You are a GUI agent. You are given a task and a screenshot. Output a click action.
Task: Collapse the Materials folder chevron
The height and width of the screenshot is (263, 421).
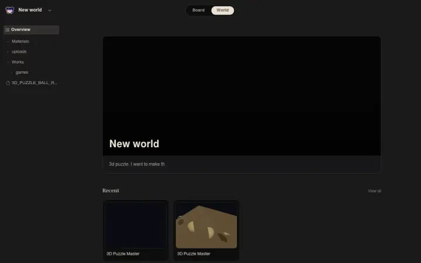click(x=8, y=41)
